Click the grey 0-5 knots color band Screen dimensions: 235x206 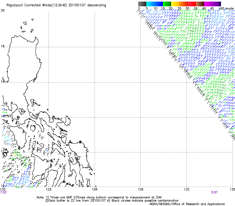pyautogui.click(x=142, y=4)
